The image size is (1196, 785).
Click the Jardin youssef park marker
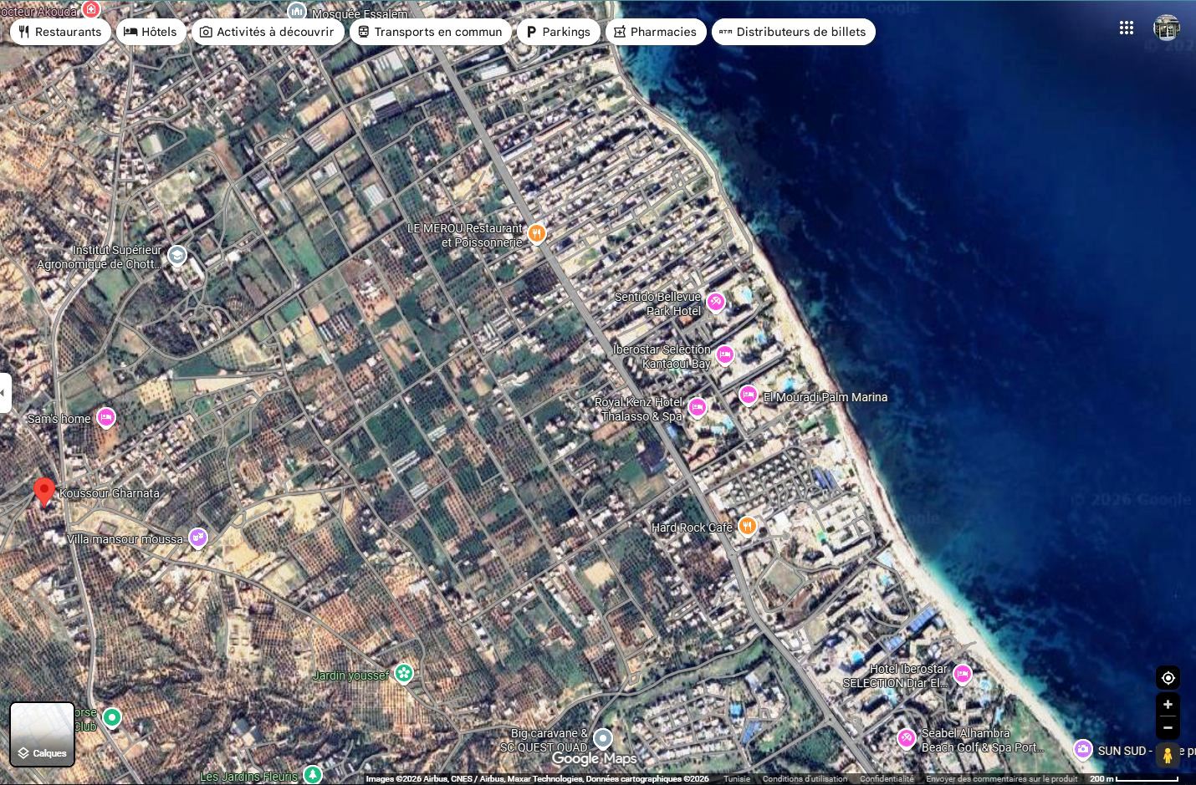point(404,673)
